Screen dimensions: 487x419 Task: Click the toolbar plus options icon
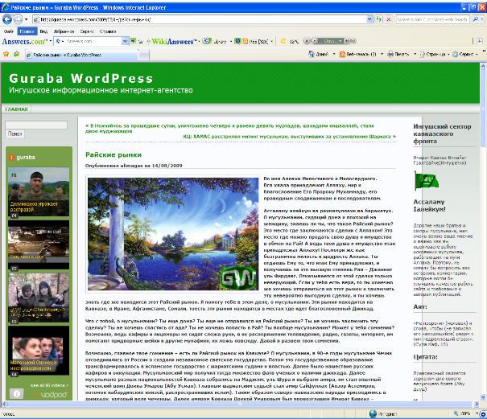480,41
